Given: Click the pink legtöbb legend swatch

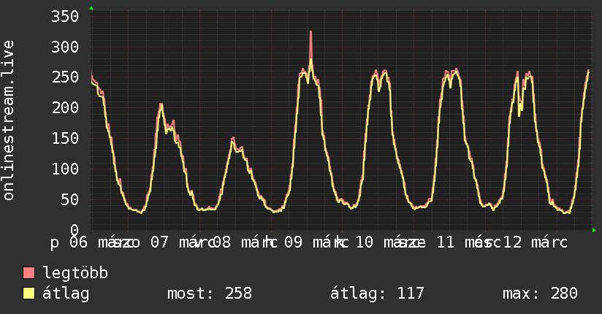Looking at the screenshot, I should (x=28, y=272).
